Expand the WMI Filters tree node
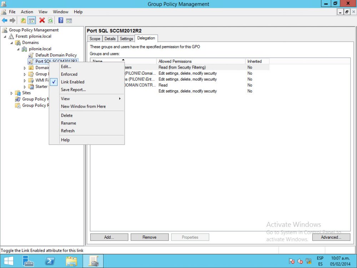 point(25,80)
